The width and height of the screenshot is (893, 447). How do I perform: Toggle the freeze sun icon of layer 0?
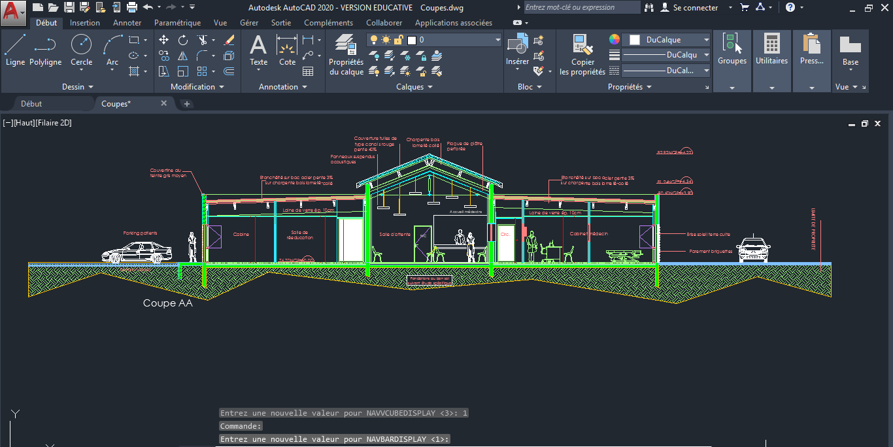[386, 40]
